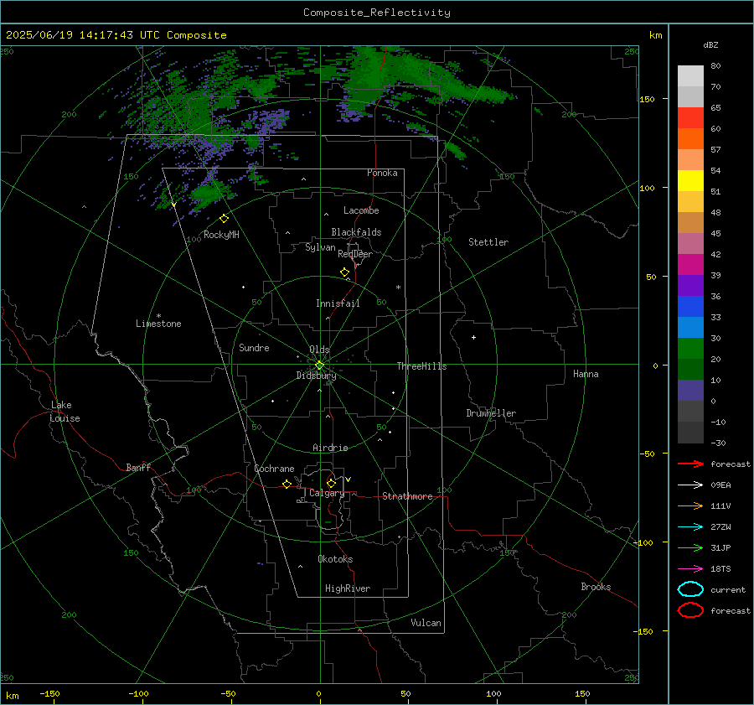Click the Strathmore town label
Viewport: 754px width, 705px height.
[407, 496]
